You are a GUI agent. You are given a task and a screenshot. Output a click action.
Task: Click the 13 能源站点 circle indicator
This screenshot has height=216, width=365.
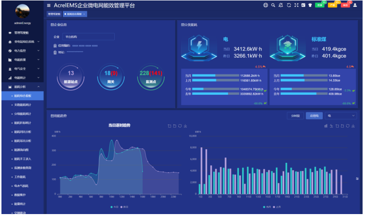[71, 77]
